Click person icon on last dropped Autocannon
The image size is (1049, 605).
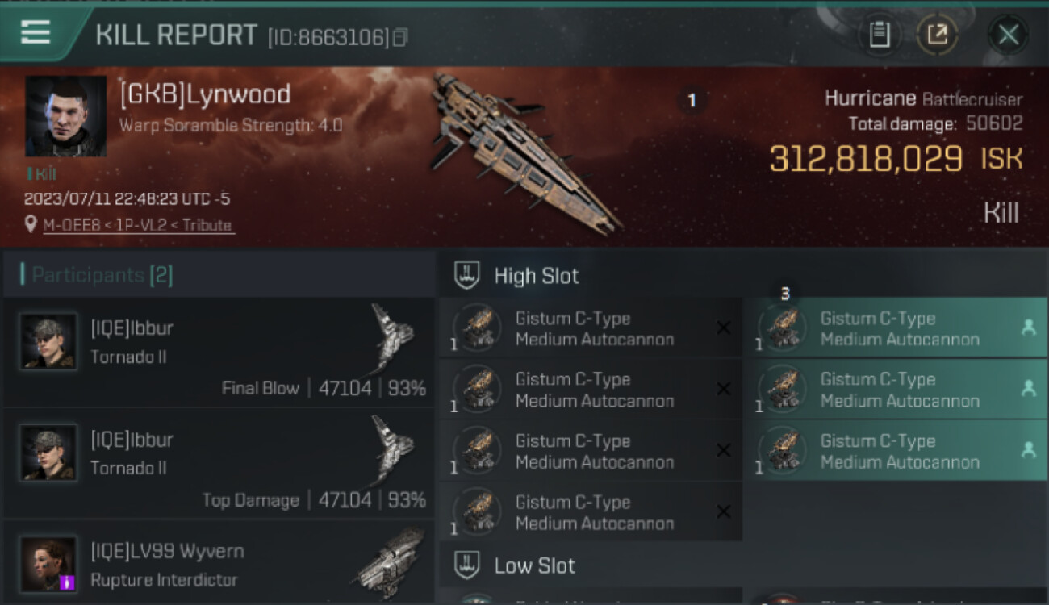tap(1028, 450)
